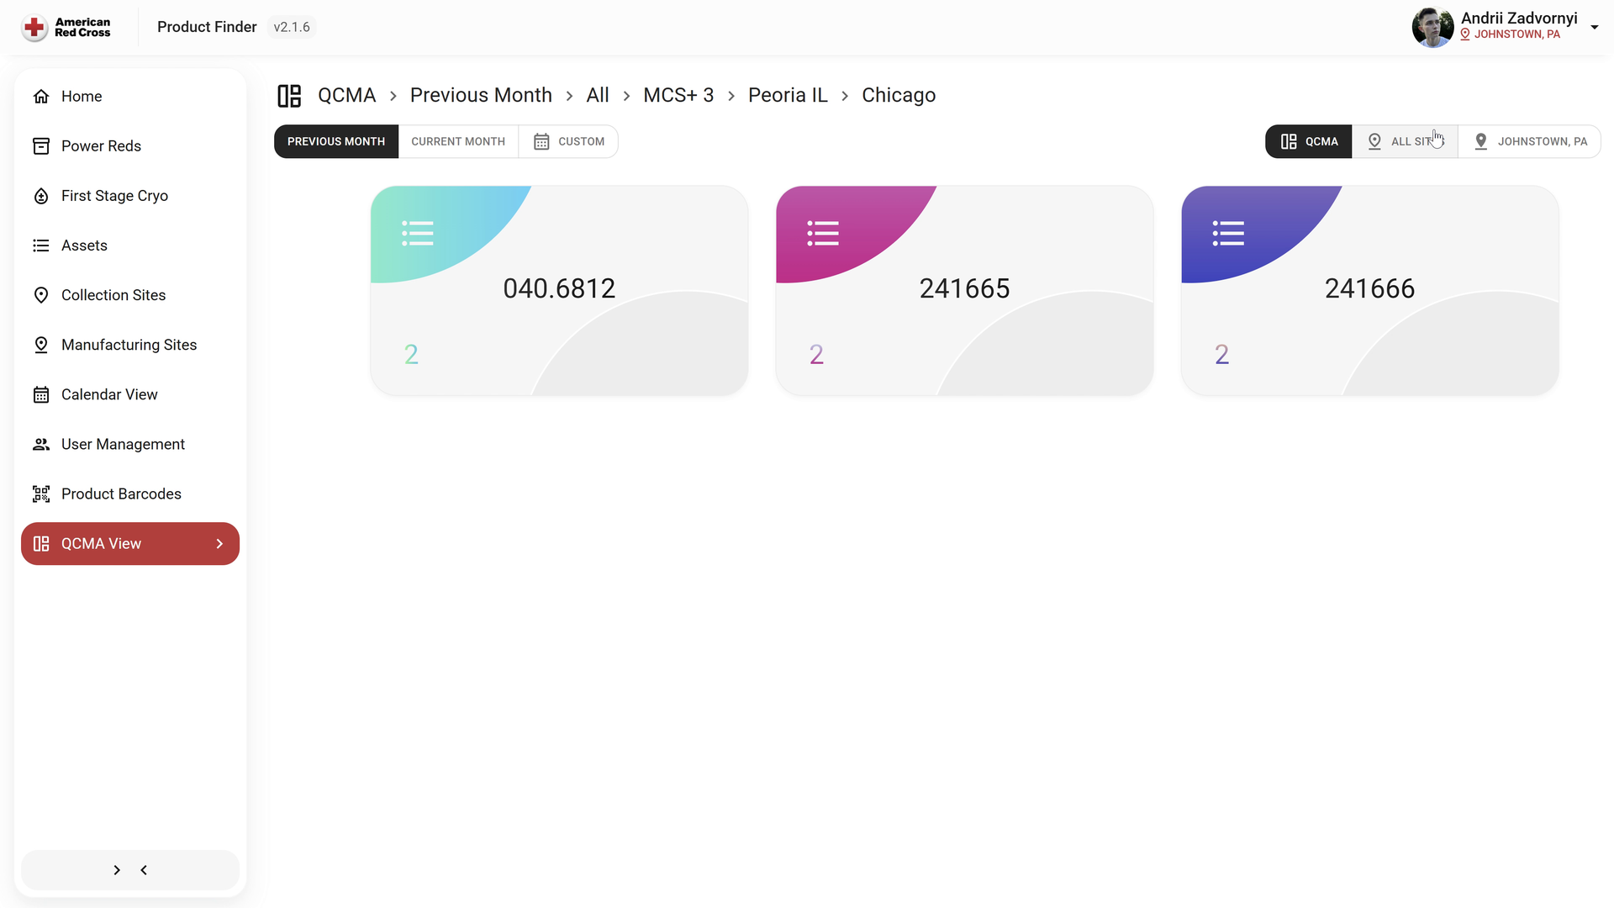Click the Product Barcodes QR icon
Screen dimensions: 1614x908
click(41, 494)
